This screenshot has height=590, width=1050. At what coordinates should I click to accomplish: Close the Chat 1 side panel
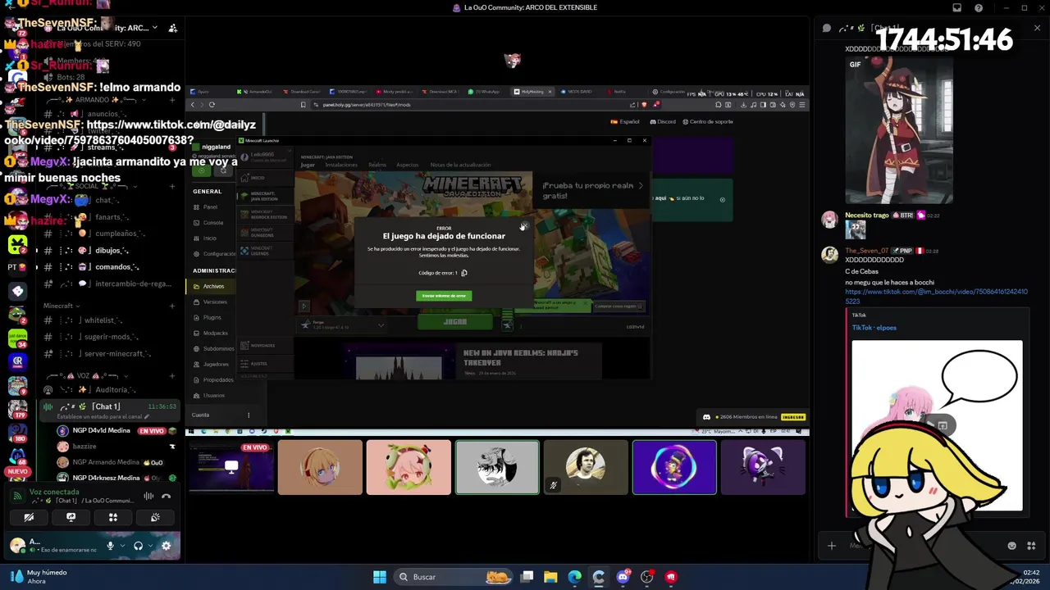(x=1038, y=28)
